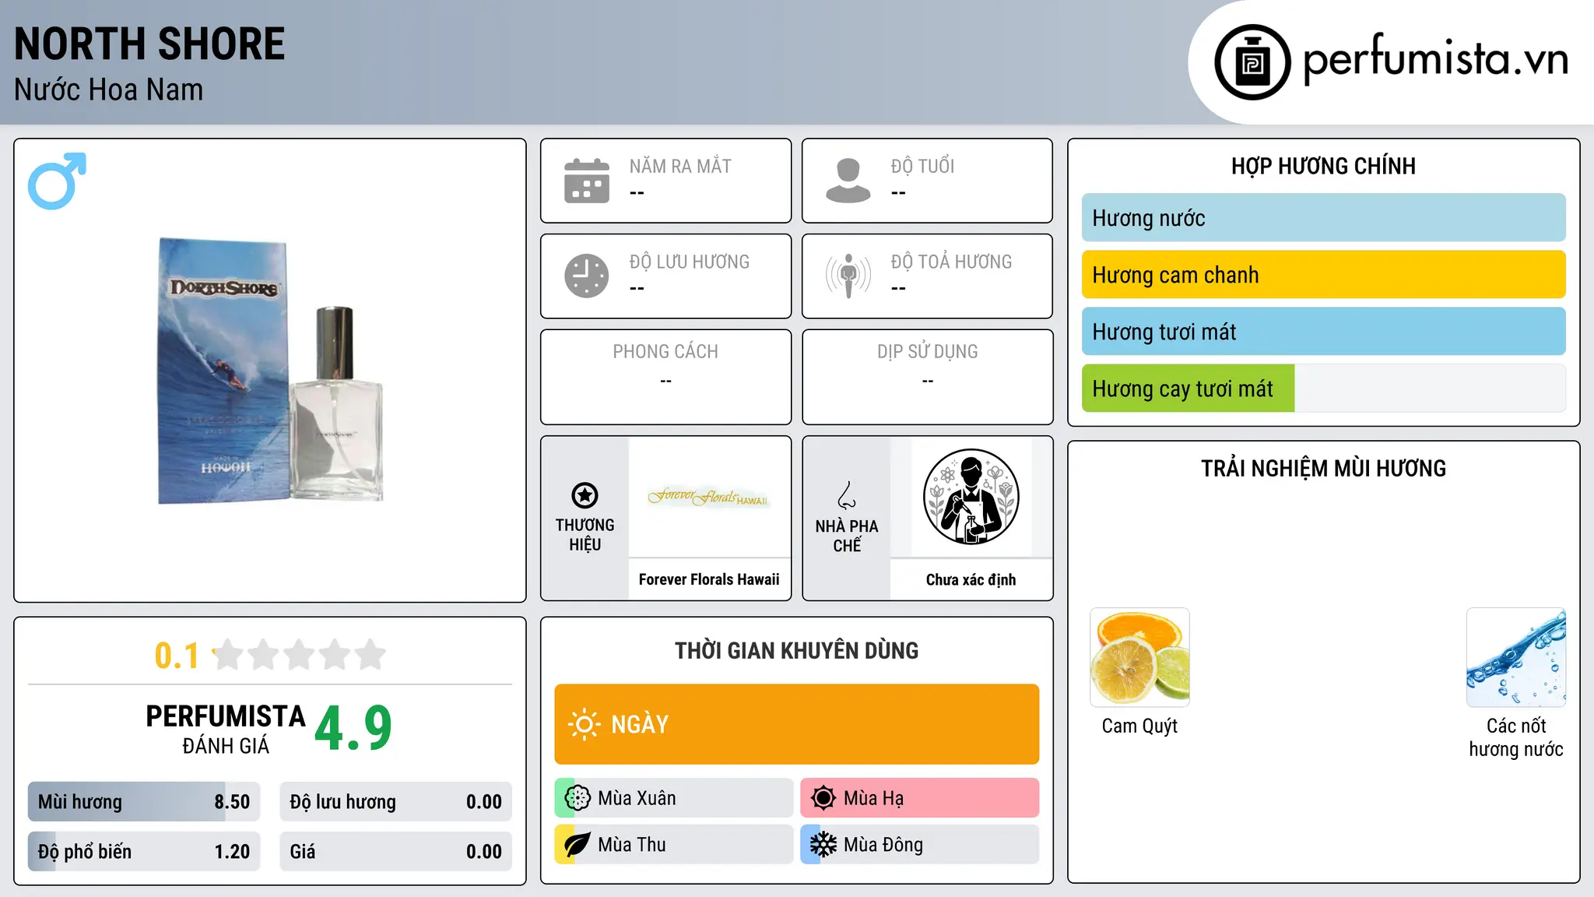Open the Cam Quýt note image
1594x897 pixels.
click(1139, 657)
